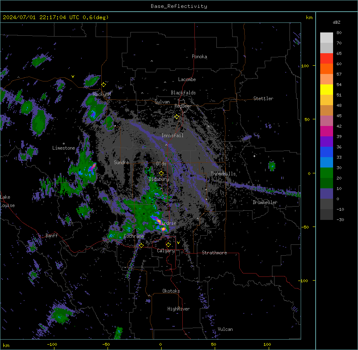
Task: Click the Airdrie label
Action: 168,223
